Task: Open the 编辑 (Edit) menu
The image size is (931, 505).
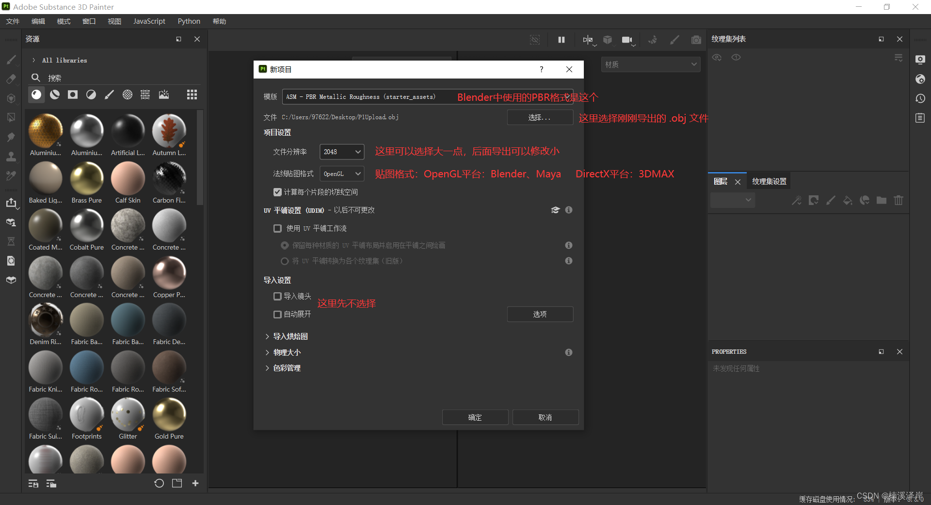Action: tap(38, 21)
